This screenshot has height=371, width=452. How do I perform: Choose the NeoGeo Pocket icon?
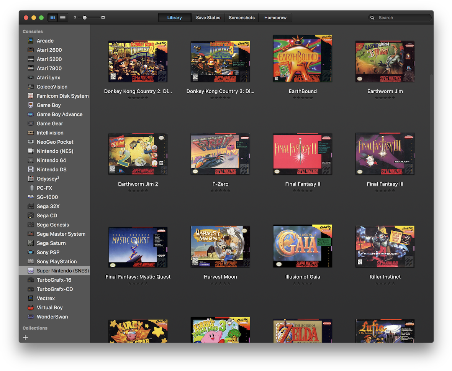[31, 142]
